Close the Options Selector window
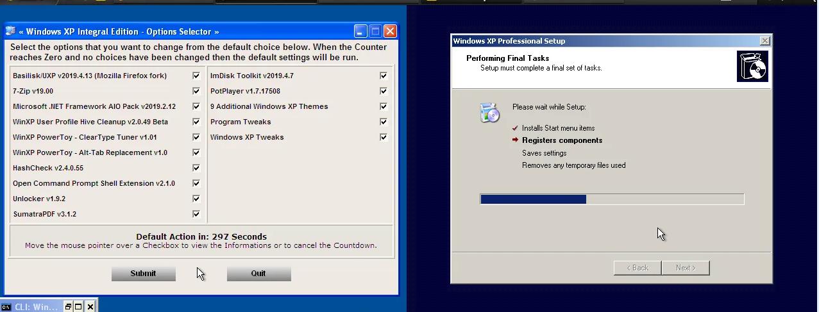Image resolution: width=819 pixels, height=312 pixels. 390,31
